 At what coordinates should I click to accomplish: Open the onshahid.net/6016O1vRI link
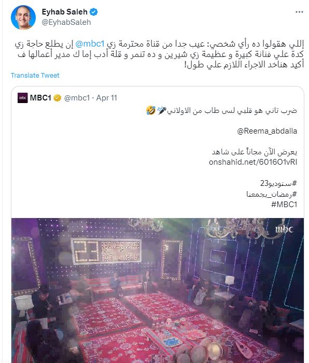click(253, 162)
